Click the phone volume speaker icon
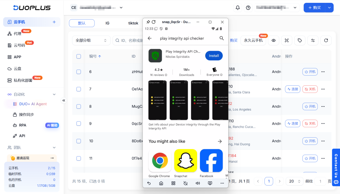 (x=198, y=183)
